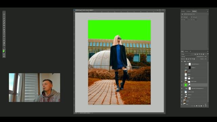Click the green layer thumbnail
Screen dimensions: 217x122
coord(186,85)
